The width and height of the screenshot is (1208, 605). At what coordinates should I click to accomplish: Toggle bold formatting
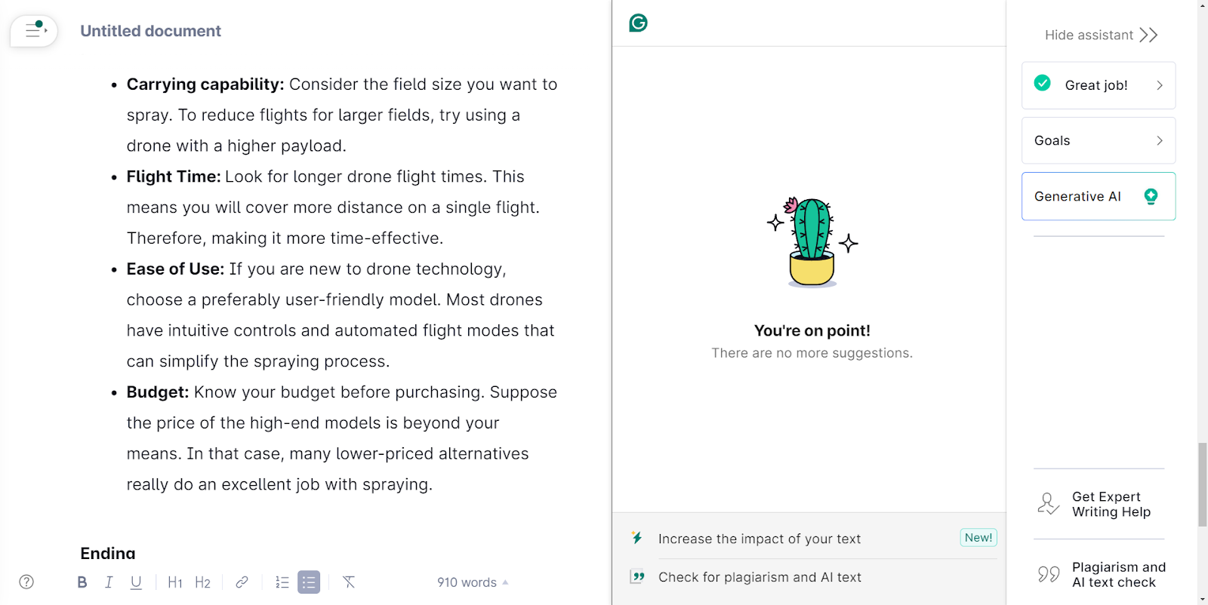point(82,582)
